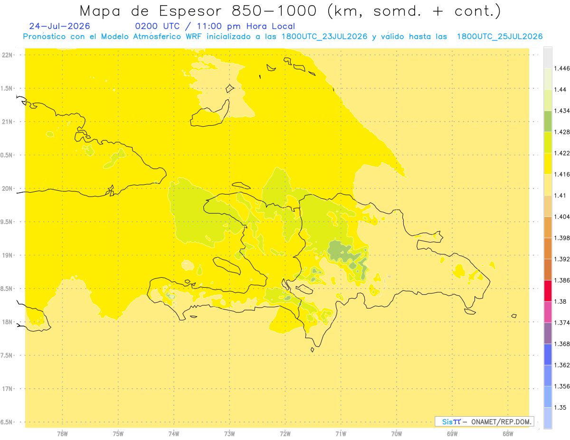Click the 'ONAMET/REP.DOM.' credit box
570x440 pixels.
pos(484,421)
